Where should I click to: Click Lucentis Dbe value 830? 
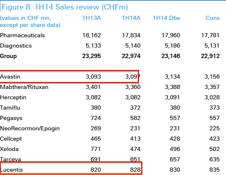click(175, 170)
